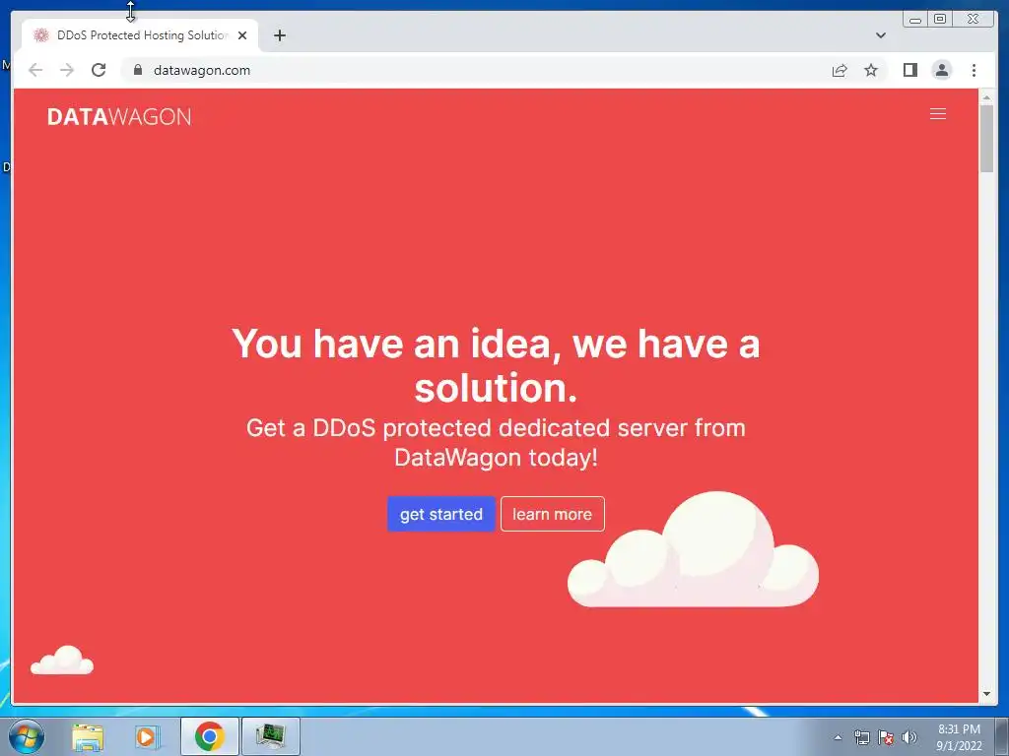Minimize the Chrome window
The width and height of the screenshot is (1009, 756).
pyautogui.click(x=915, y=20)
